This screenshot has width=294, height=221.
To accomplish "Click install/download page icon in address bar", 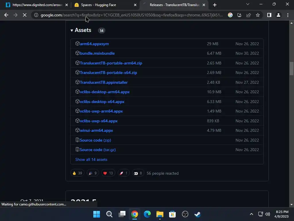I will (x=239, y=15).
